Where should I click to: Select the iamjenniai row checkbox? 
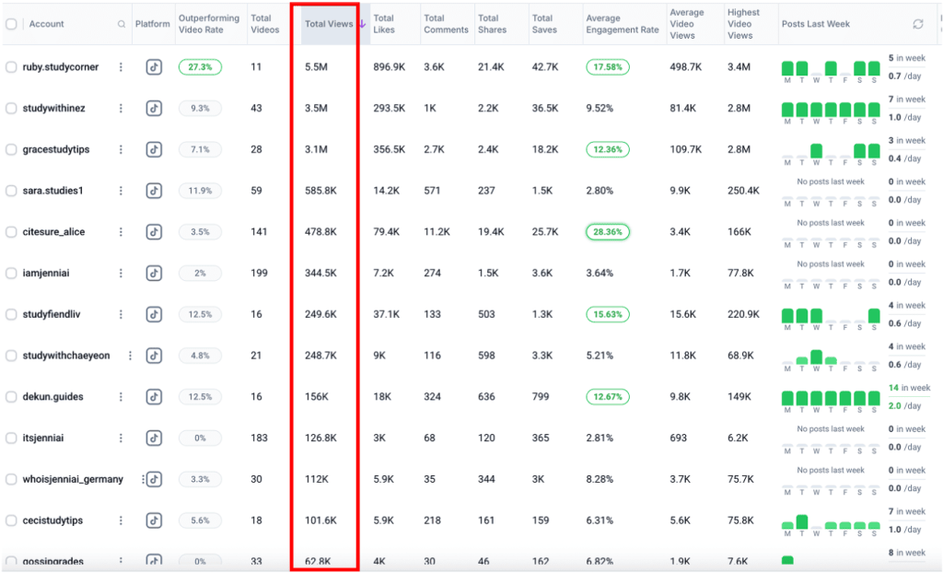[x=11, y=274]
